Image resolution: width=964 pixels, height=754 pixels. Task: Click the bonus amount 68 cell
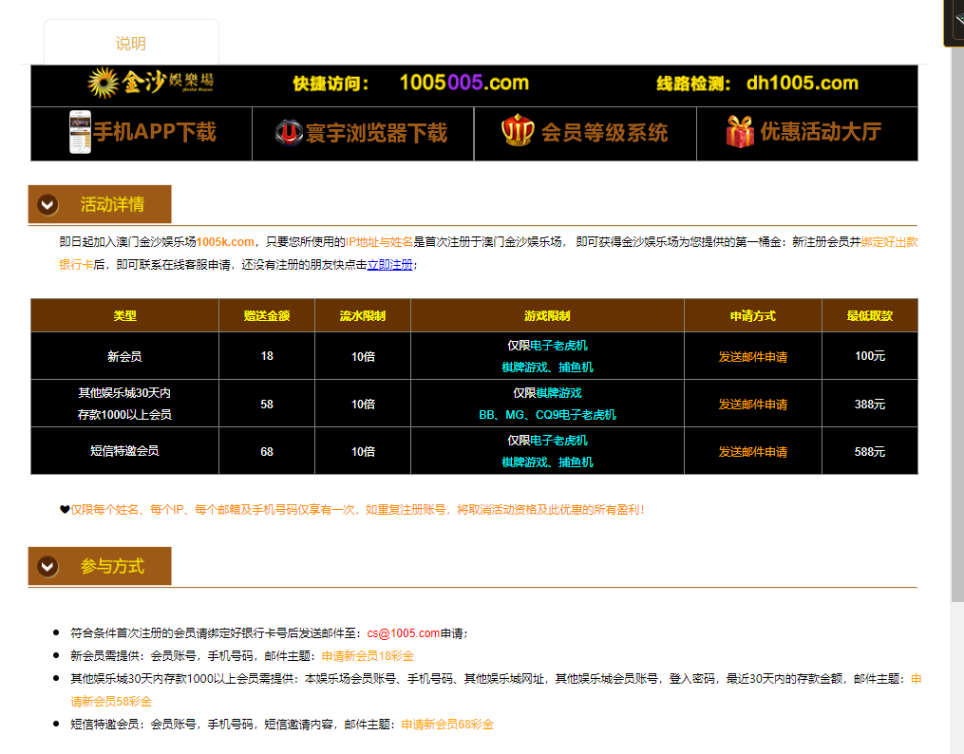tap(267, 451)
